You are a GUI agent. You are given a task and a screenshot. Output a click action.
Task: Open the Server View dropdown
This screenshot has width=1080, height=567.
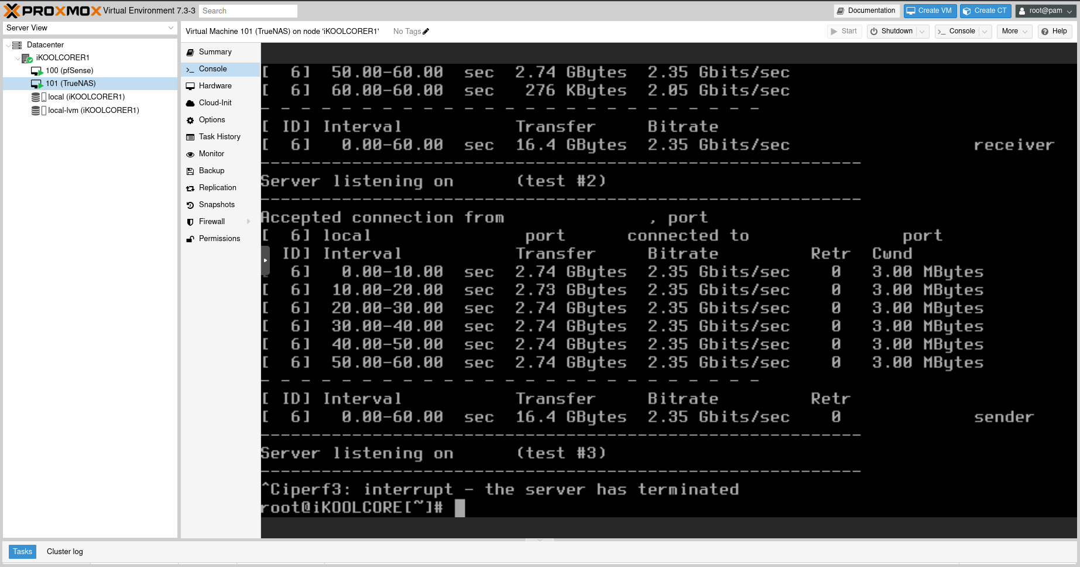[x=171, y=28]
